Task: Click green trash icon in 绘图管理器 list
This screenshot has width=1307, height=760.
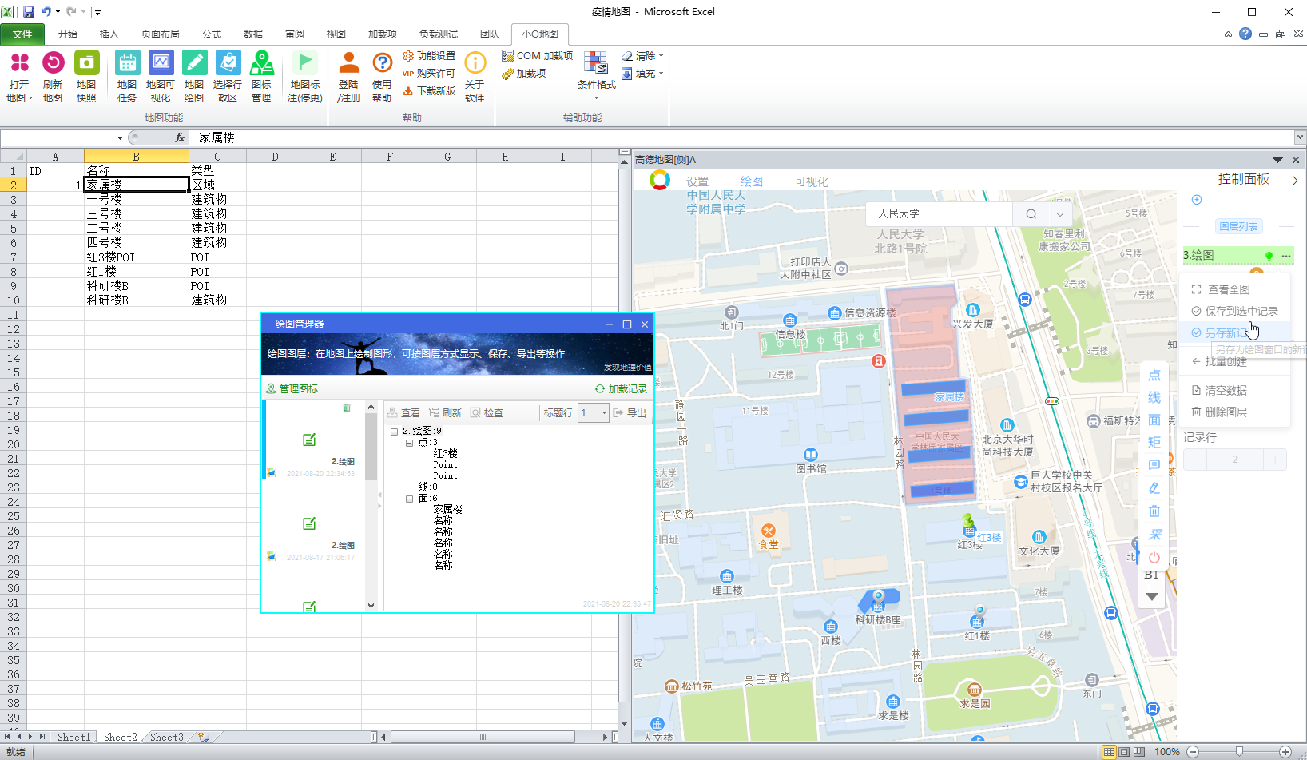Action: coord(347,408)
